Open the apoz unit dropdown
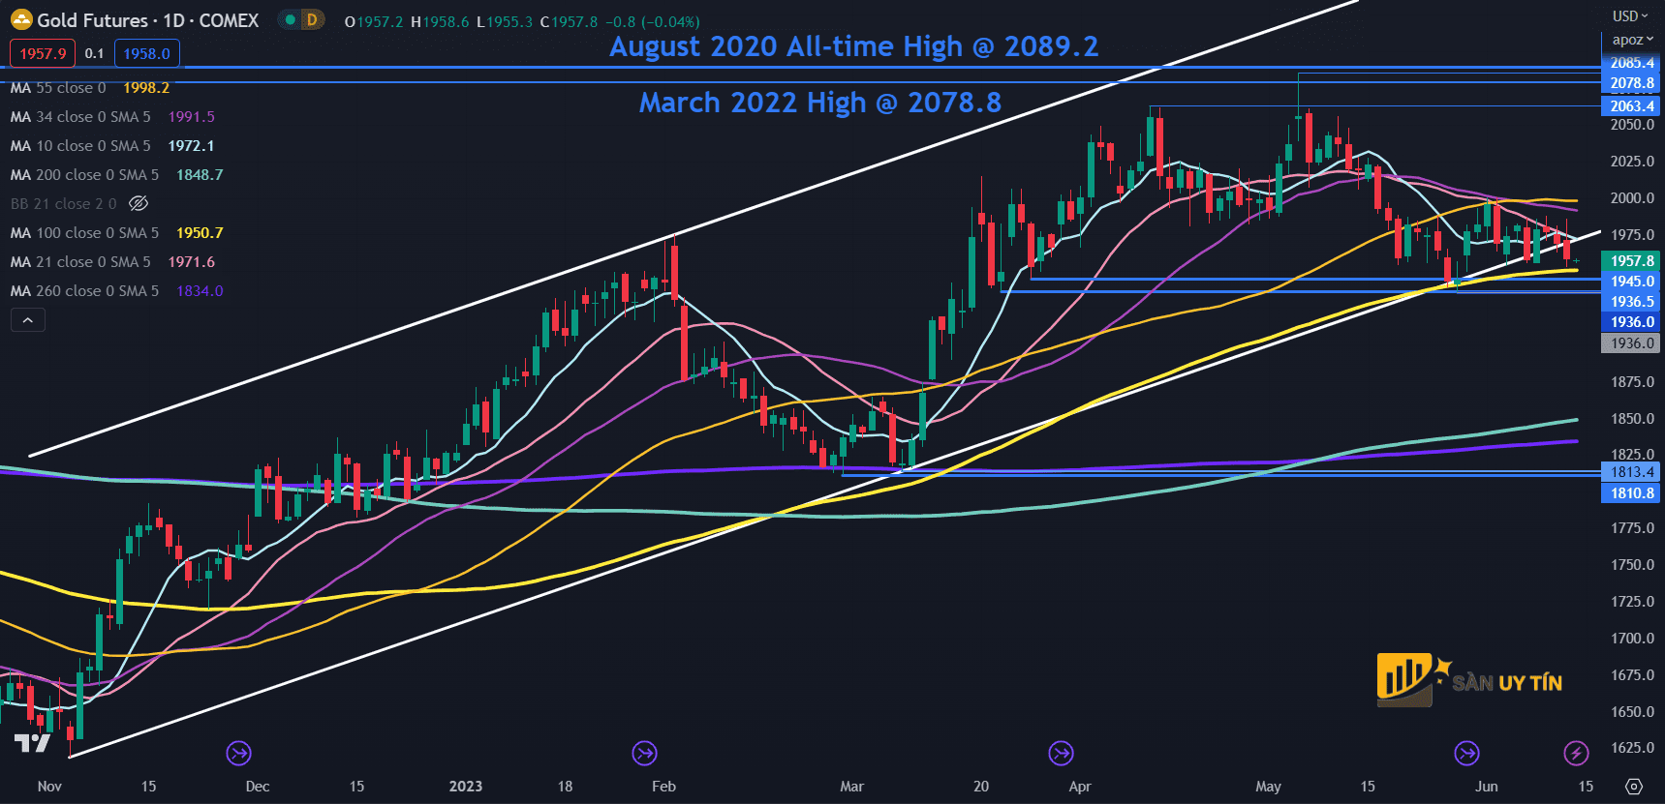Viewport: 1665px width, 804px height. [x=1633, y=40]
